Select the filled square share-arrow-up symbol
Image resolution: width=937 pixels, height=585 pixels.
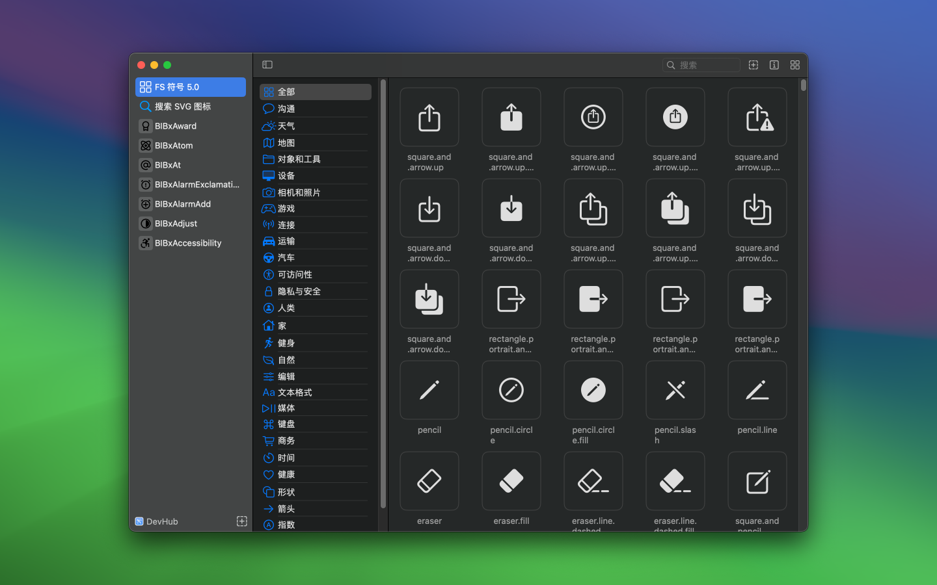click(x=511, y=117)
